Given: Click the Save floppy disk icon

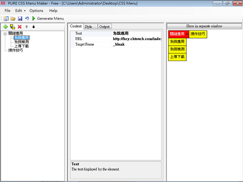Looking at the screenshot, I should [x=20, y=19].
